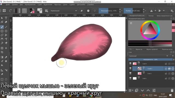Select the Assistant ruler tool
Viewport: 175px width, 98px height.
click(2, 70)
